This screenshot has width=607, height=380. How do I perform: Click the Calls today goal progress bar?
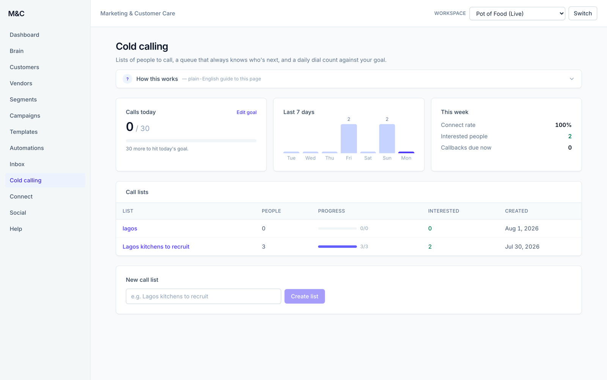(x=191, y=141)
